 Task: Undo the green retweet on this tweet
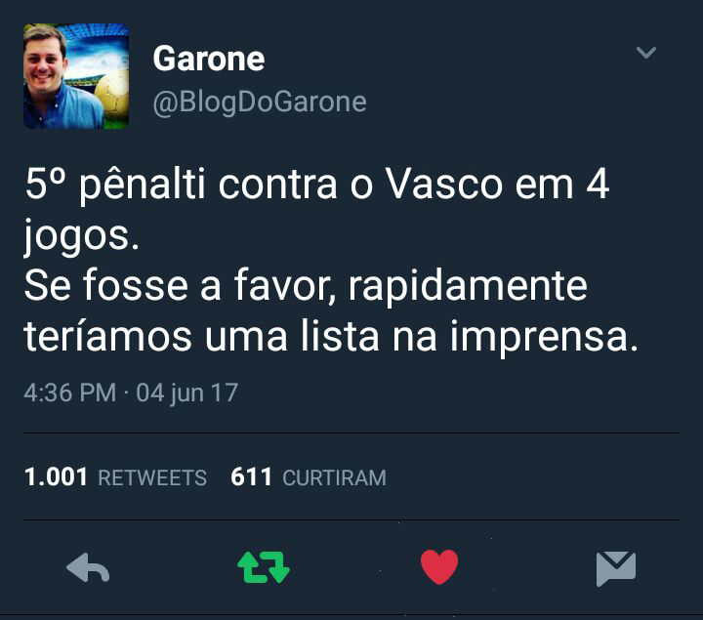(x=264, y=567)
